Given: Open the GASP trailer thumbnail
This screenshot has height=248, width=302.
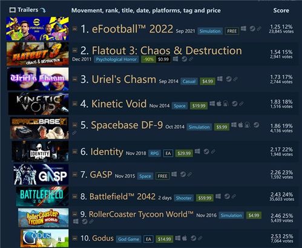Looking at the screenshot, I should pos(41,175).
